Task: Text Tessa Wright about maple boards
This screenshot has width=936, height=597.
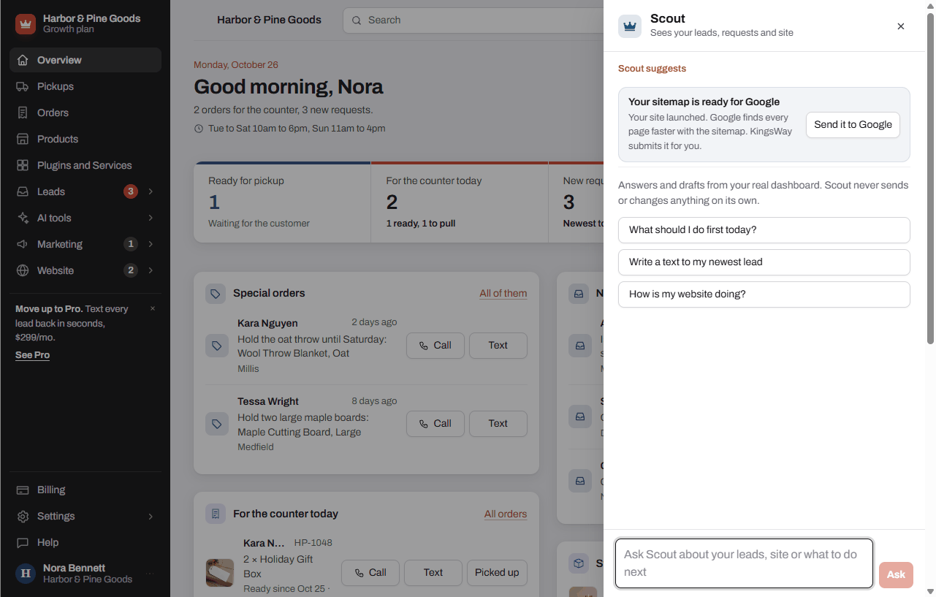Action: pyautogui.click(x=498, y=424)
